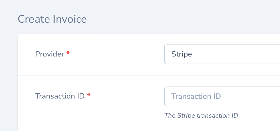Click the red asterisk beside Transaction ID
Image resolution: width=280 pixels, height=131 pixels.
pos(89,96)
